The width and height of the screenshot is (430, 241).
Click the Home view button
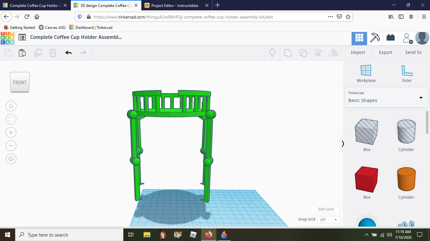pos(11,106)
